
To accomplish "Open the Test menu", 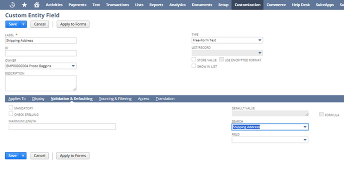I will [96, 5].
